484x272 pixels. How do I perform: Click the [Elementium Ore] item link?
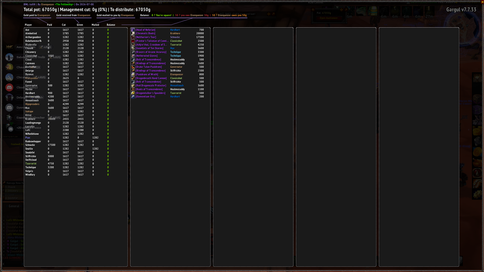point(145,97)
